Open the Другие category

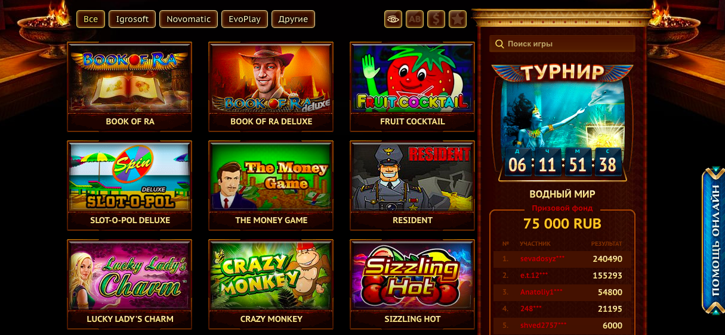click(293, 19)
